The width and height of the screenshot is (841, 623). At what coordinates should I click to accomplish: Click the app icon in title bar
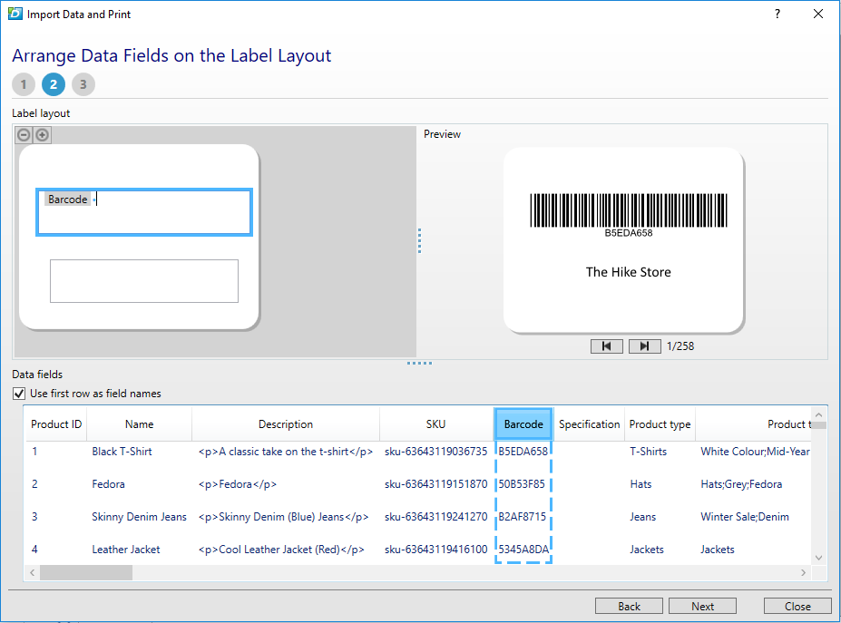click(x=15, y=14)
